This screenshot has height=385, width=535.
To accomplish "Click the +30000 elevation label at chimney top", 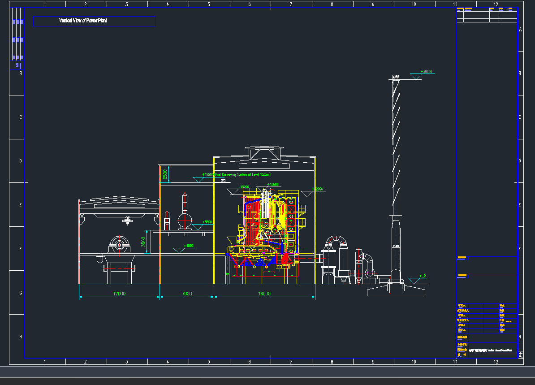I will tap(427, 72).
